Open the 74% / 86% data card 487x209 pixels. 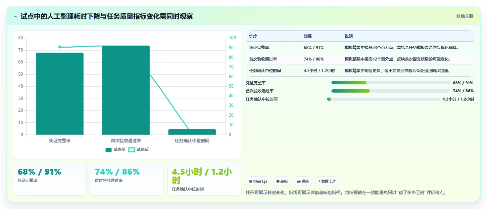coord(127,179)
